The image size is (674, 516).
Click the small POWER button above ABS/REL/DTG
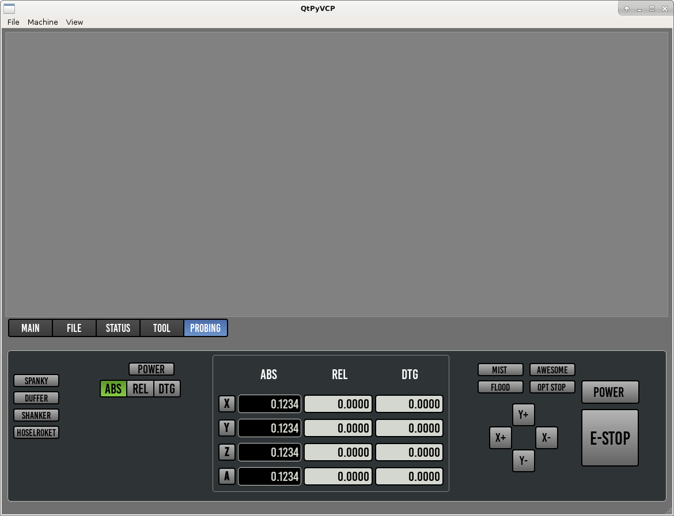[x=152, y=369]
